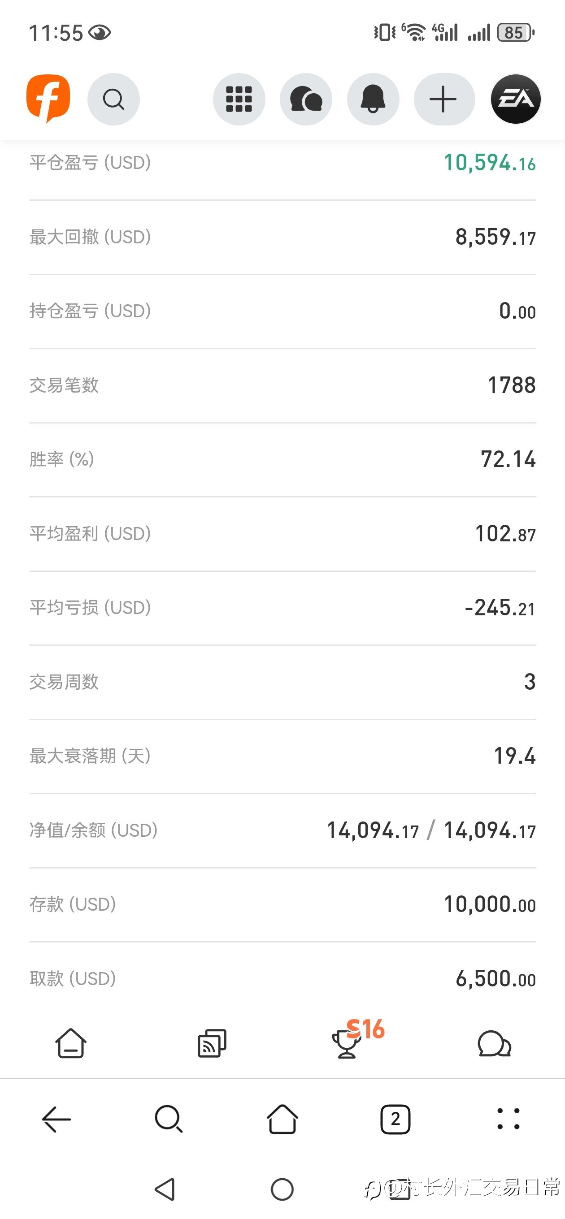Open the community chat tab
565x1219 pixels.
coord(495,1043)
